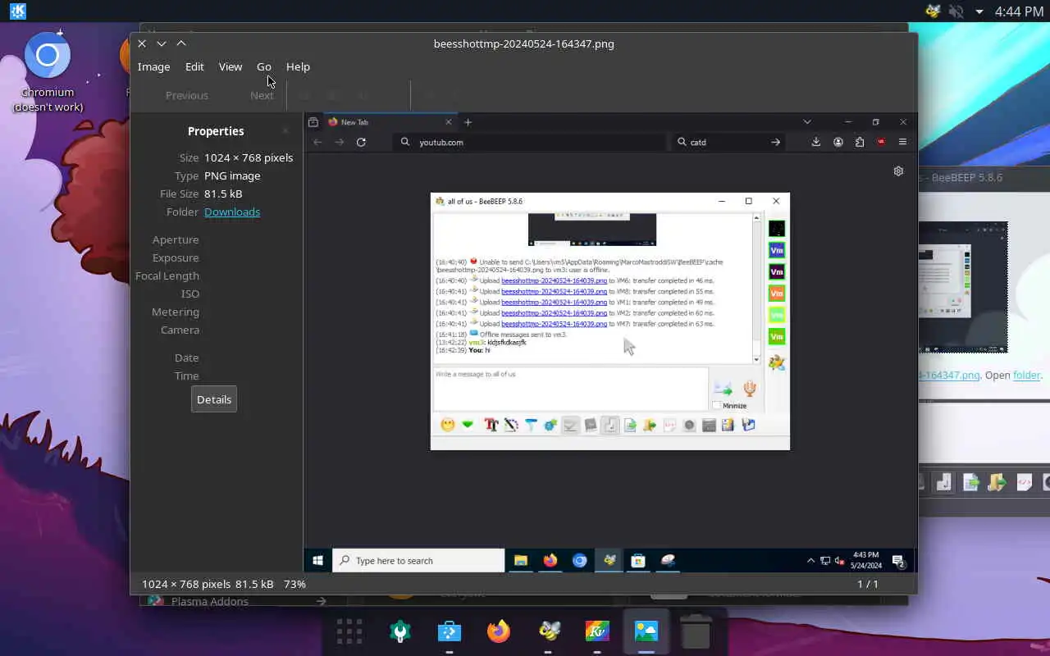Click the youtub.com address bar in pictured Firefox
The image size is (1050, 656).
click(529, 142)
